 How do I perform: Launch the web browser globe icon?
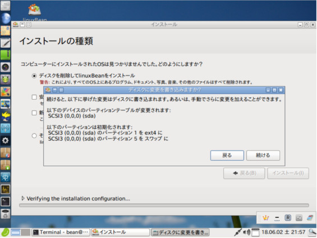pyautogui.click(x=5, y=18)
